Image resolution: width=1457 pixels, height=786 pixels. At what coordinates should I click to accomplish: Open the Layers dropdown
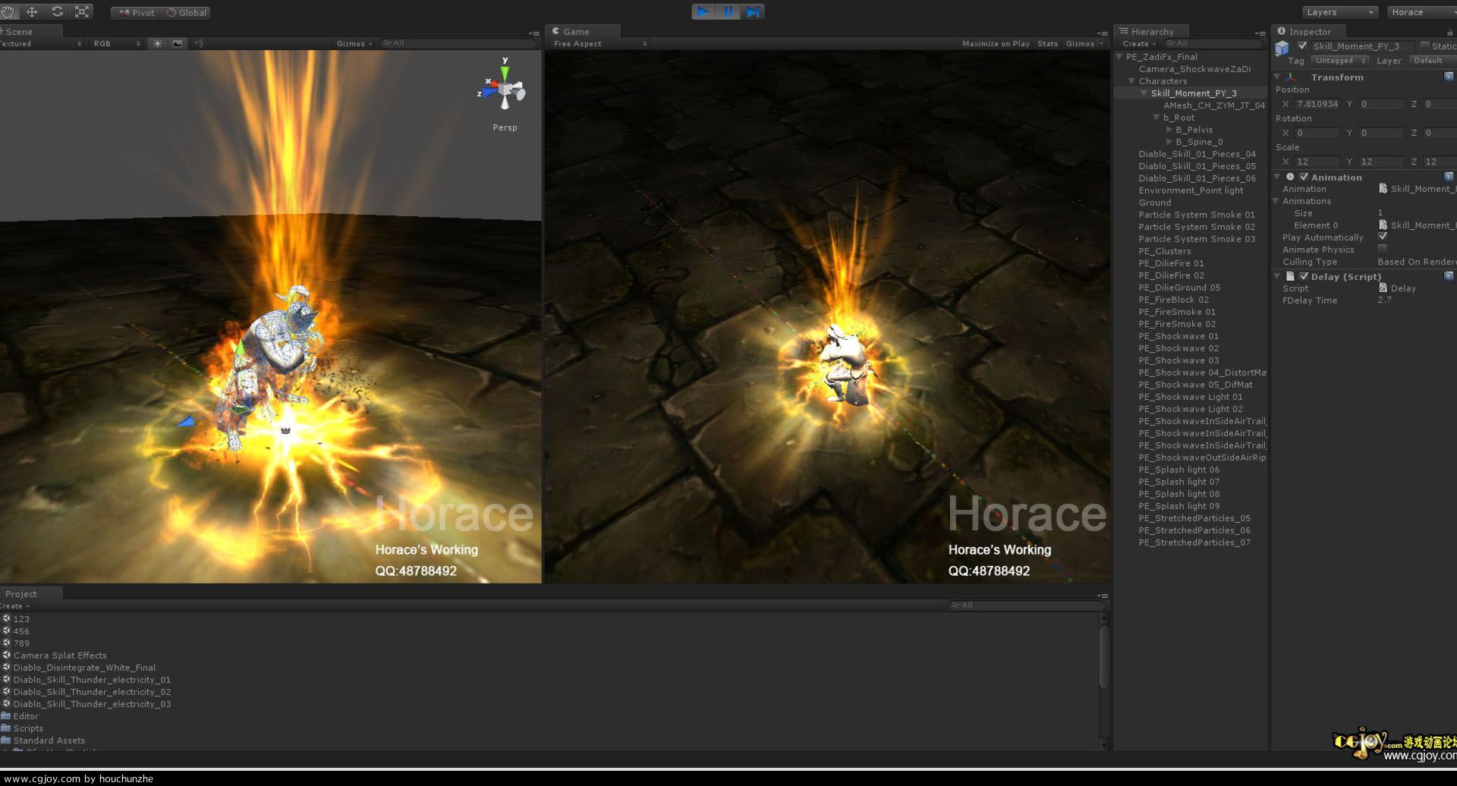click(1340, 12)
